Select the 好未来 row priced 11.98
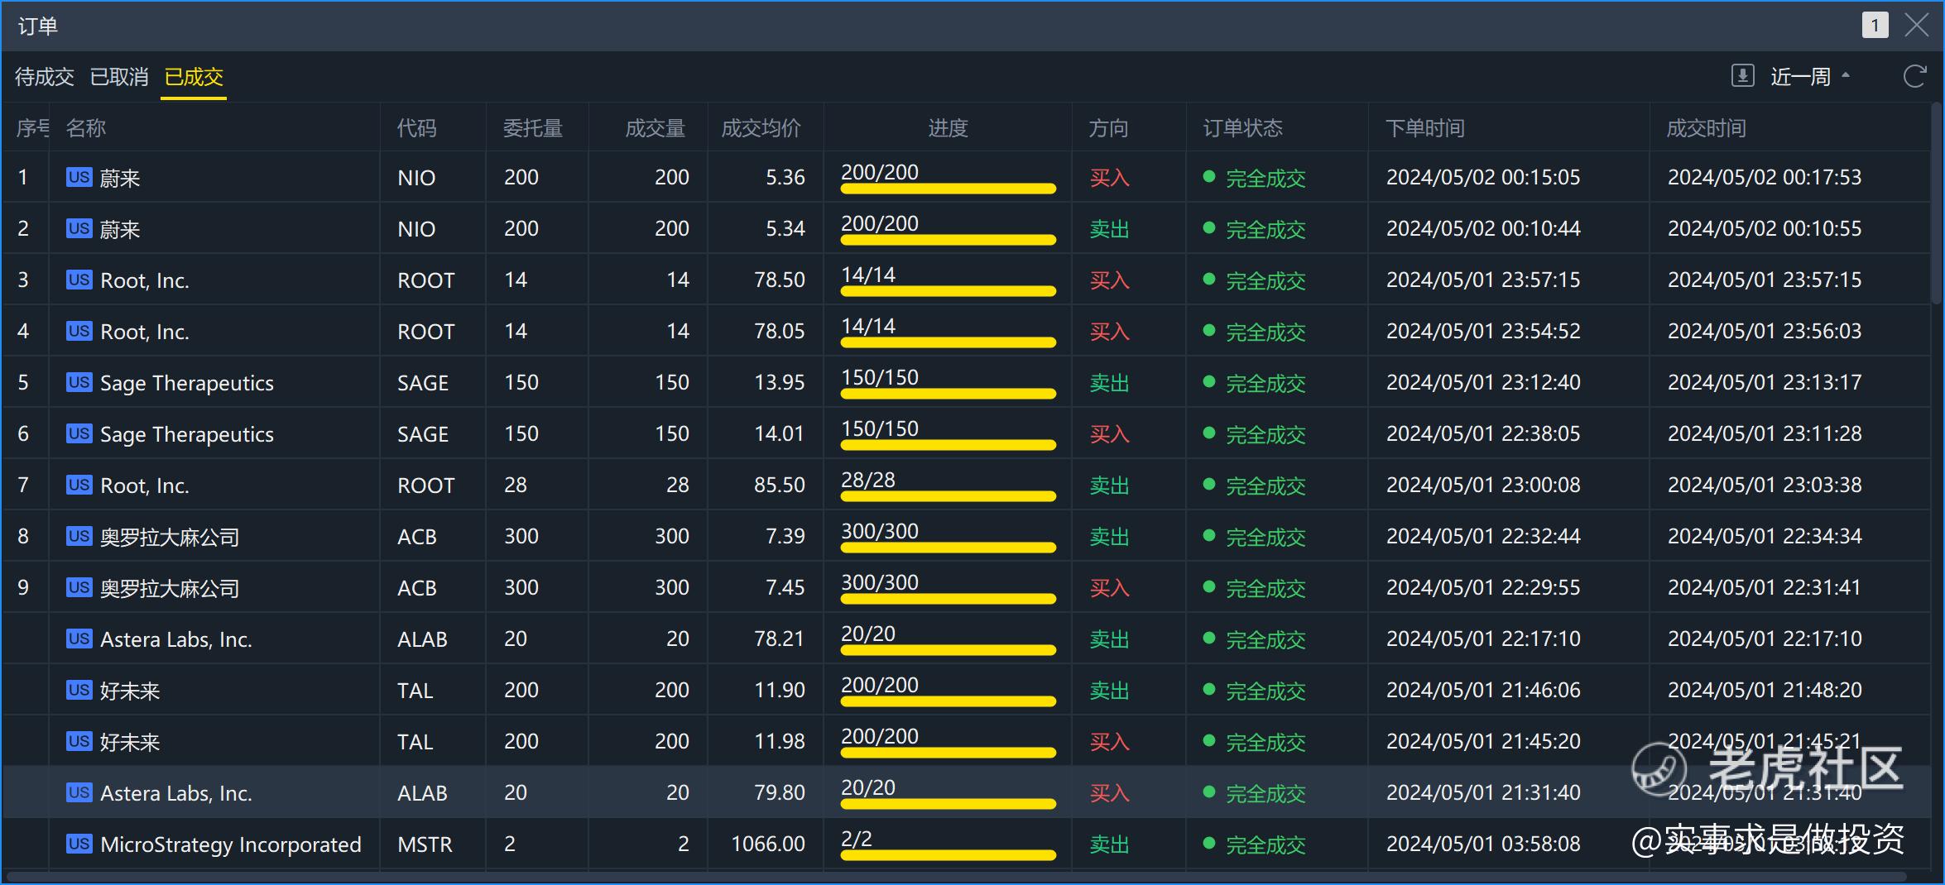 tap(967, 741)
